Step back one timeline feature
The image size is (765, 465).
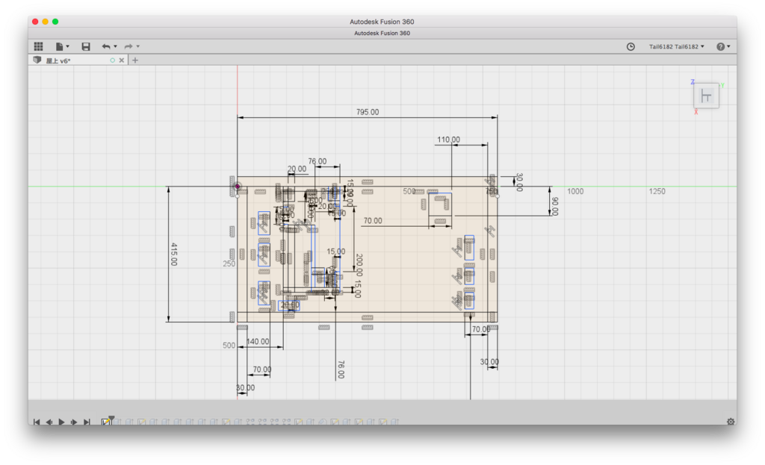tap(49, 422)
